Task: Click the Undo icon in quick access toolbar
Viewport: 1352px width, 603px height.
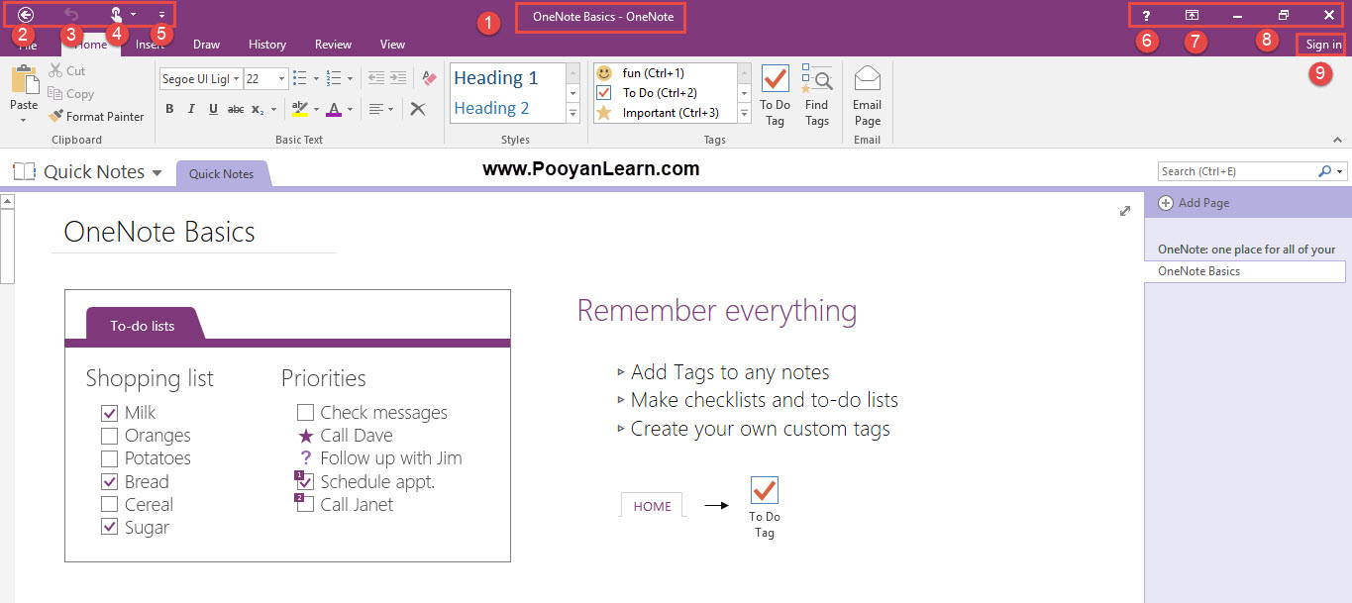Action: [x=71, y=15]
